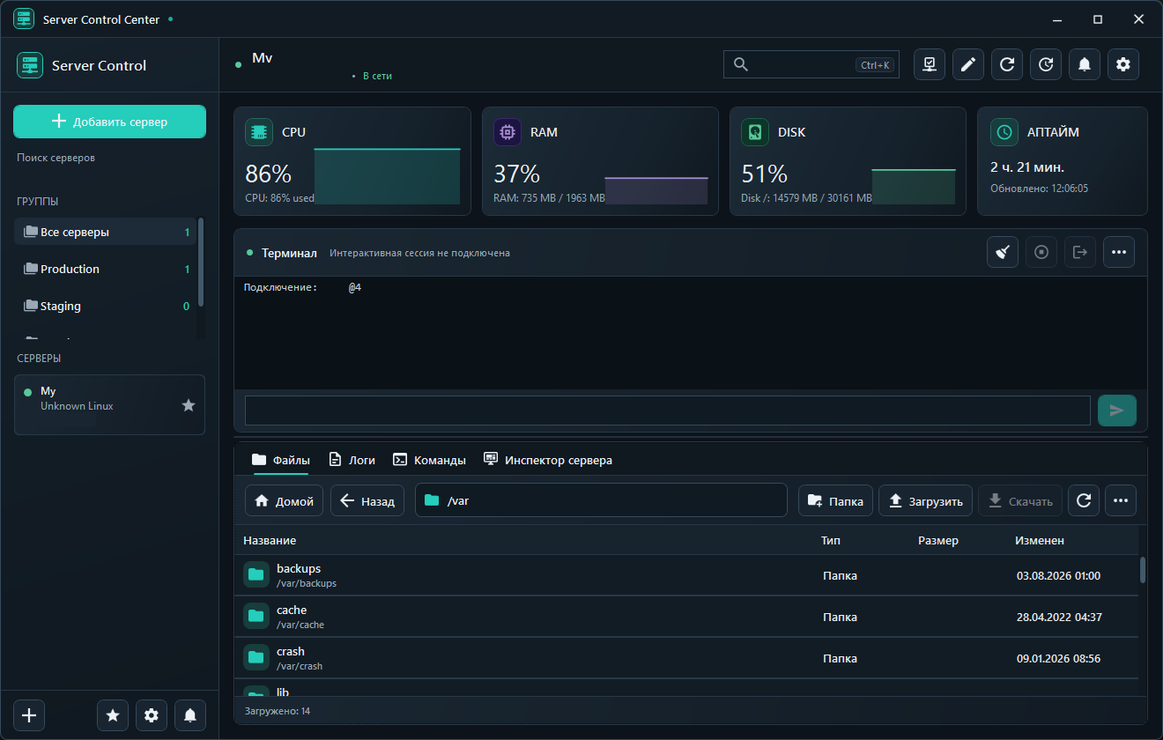Send the terminal command with arrow button
The width and height of the screenshot is (1163, 740).
1117,411
